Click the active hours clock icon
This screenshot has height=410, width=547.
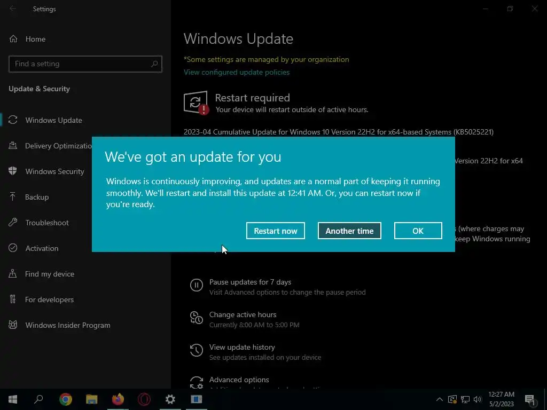(197, 318)
